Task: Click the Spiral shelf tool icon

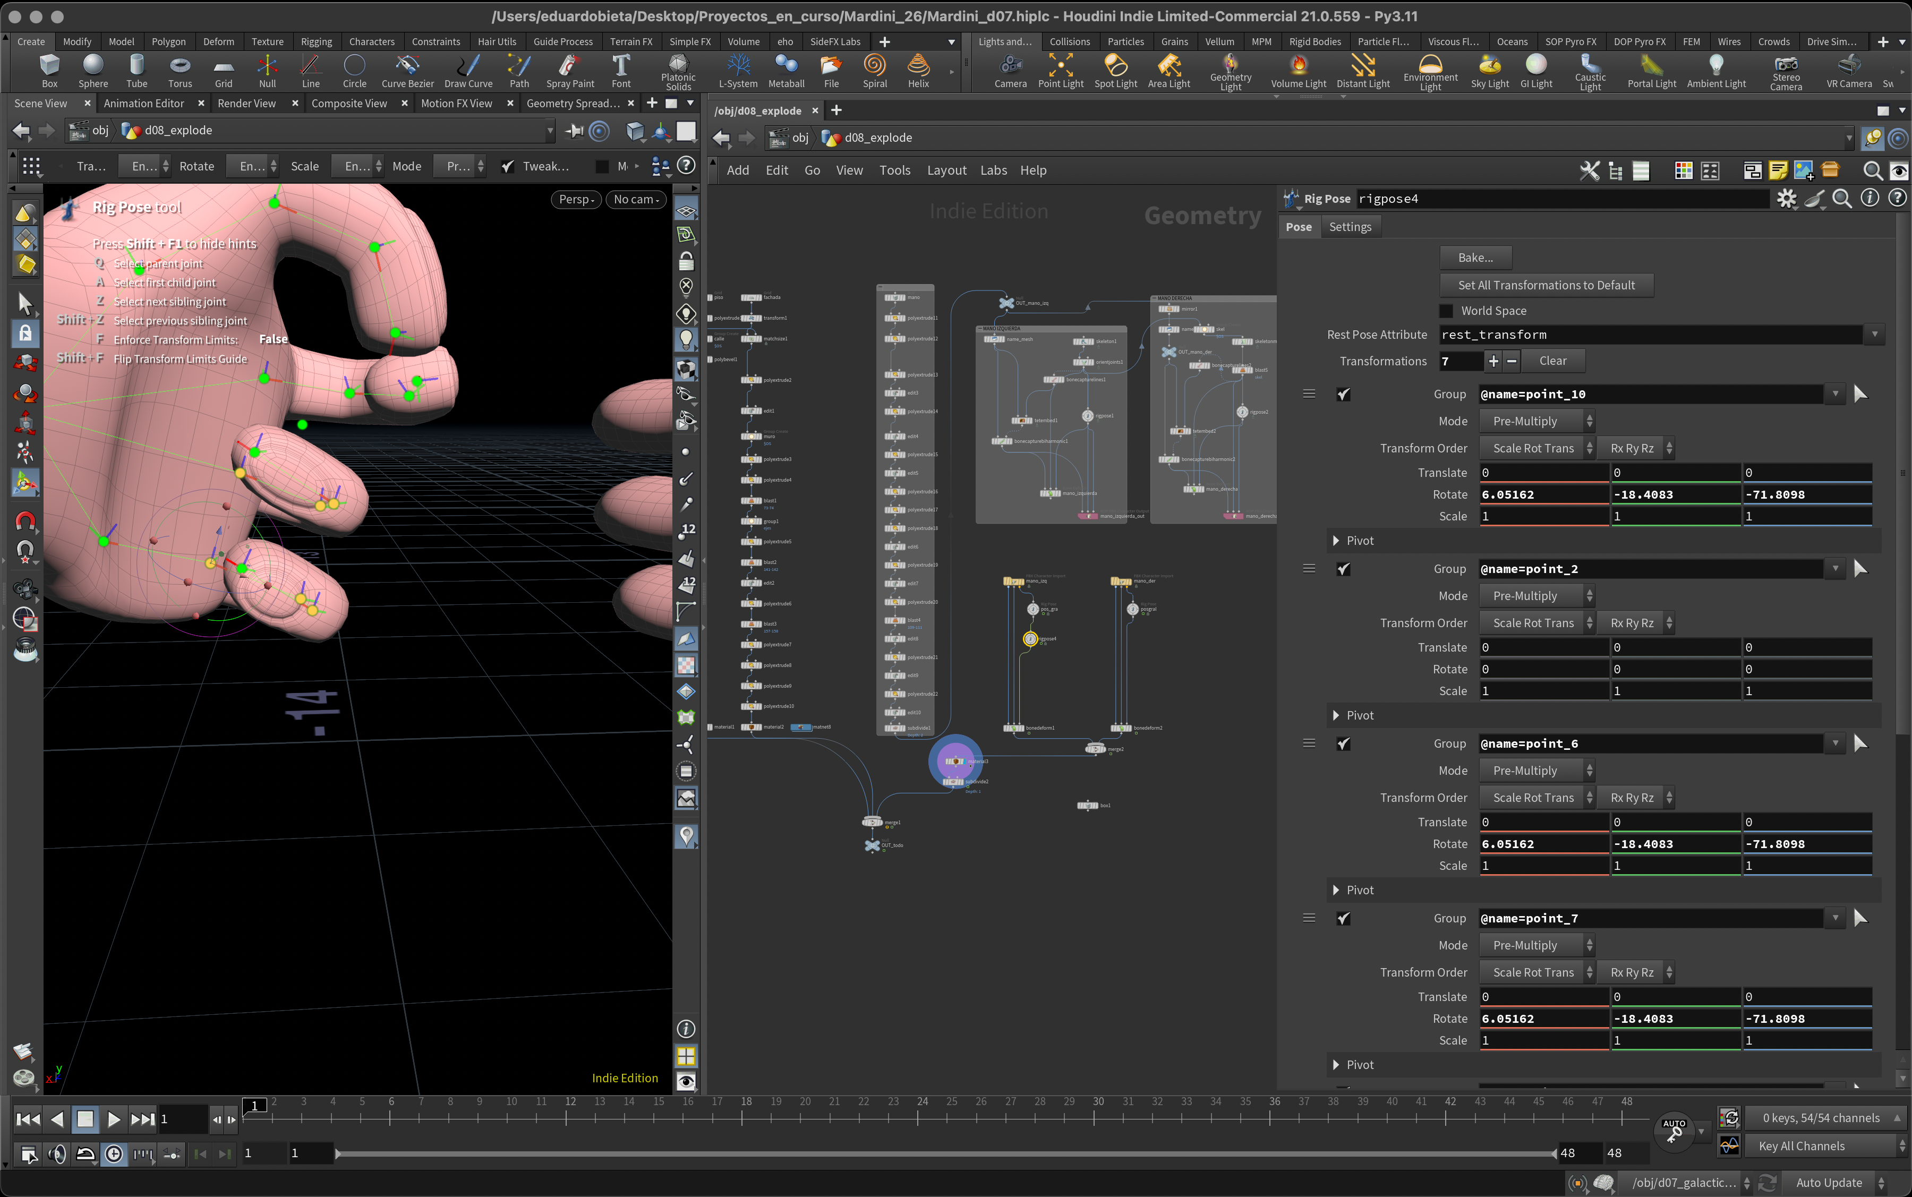Action: click(x=874, y=71)
